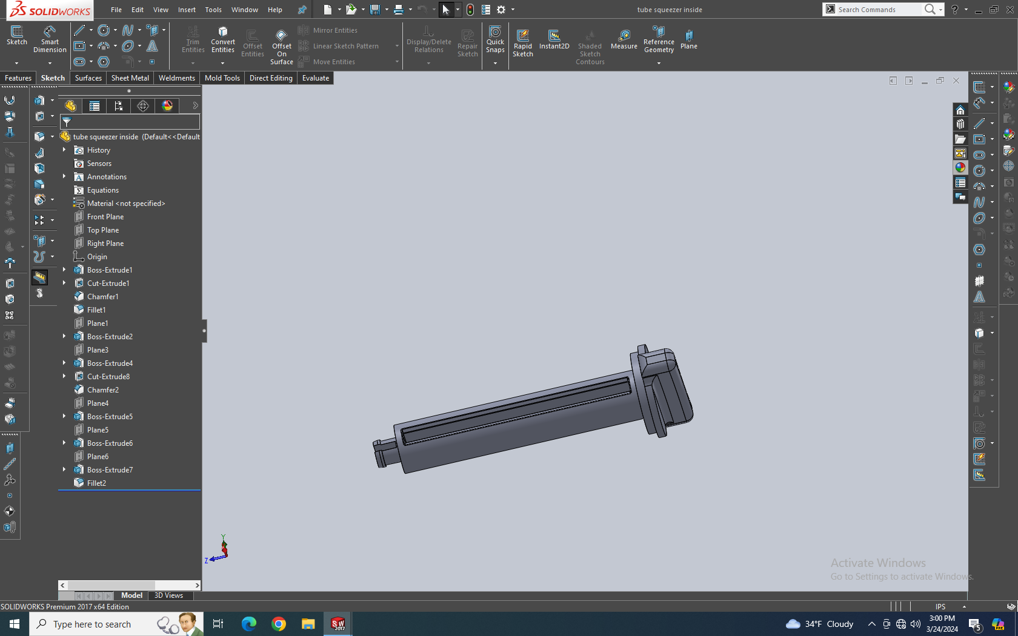This screenshot has width=1018, height=636.
Task: Open the DimXpertManager tab icon
Action: coord(143,106)
